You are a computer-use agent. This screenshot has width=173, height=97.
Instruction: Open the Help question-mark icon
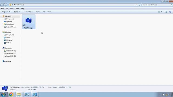170,12
